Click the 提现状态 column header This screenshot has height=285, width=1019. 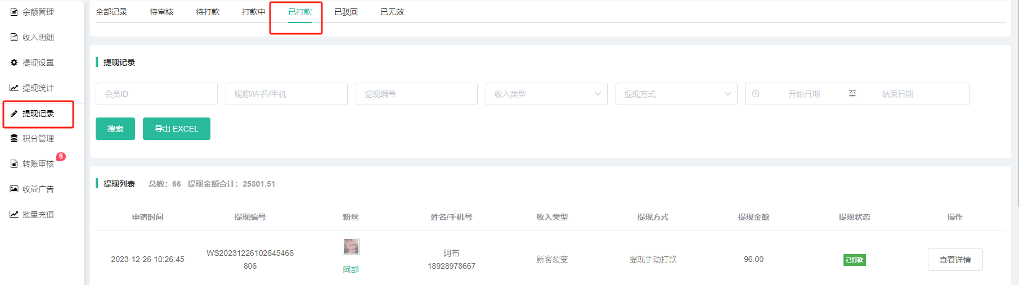854,217
